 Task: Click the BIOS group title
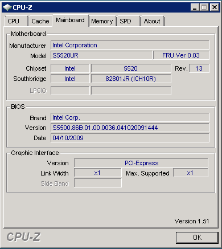click(x=18, y=107)
